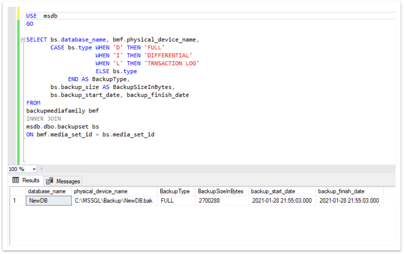Click the physical_device_name column header
Viewport: 404px width, 254px height.
tap(100, 191)
